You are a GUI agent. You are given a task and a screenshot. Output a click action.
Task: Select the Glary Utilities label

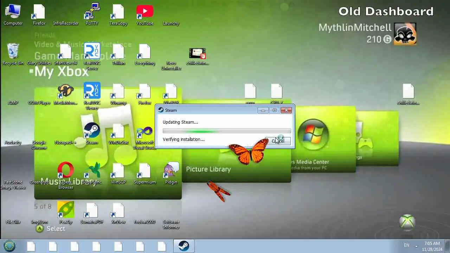pyautogui.click(x=39, y=63)
